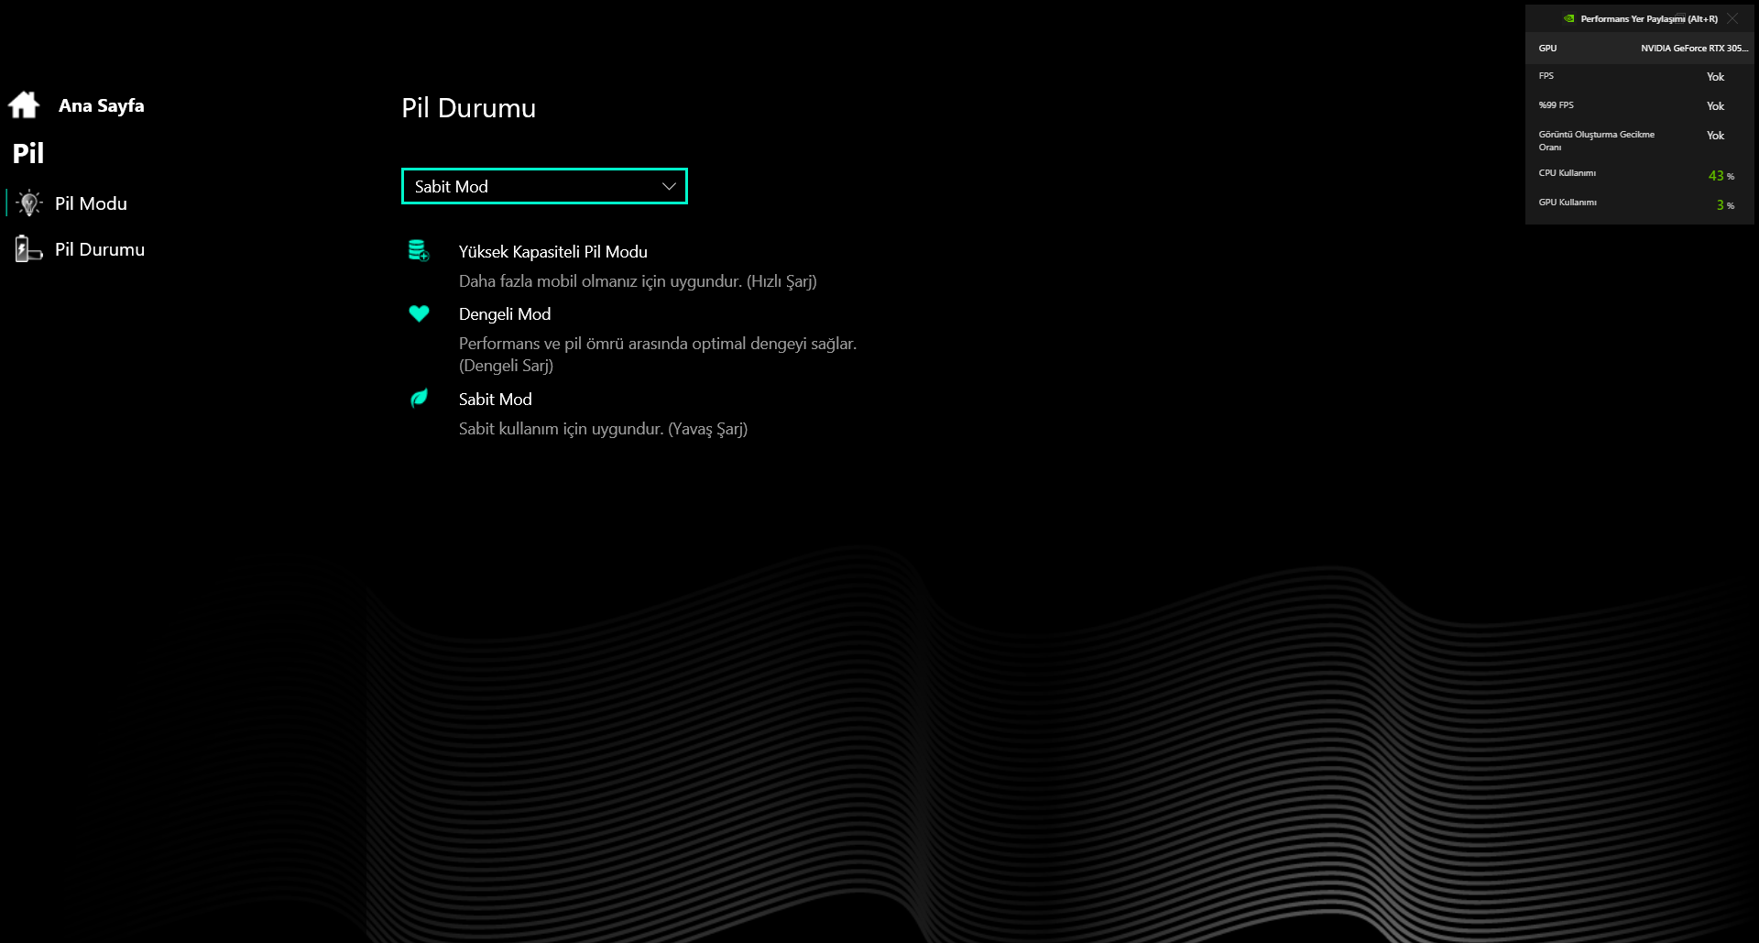Open the Sabit Mod dropdown
1759x943 pixels.
pos(544,186)
